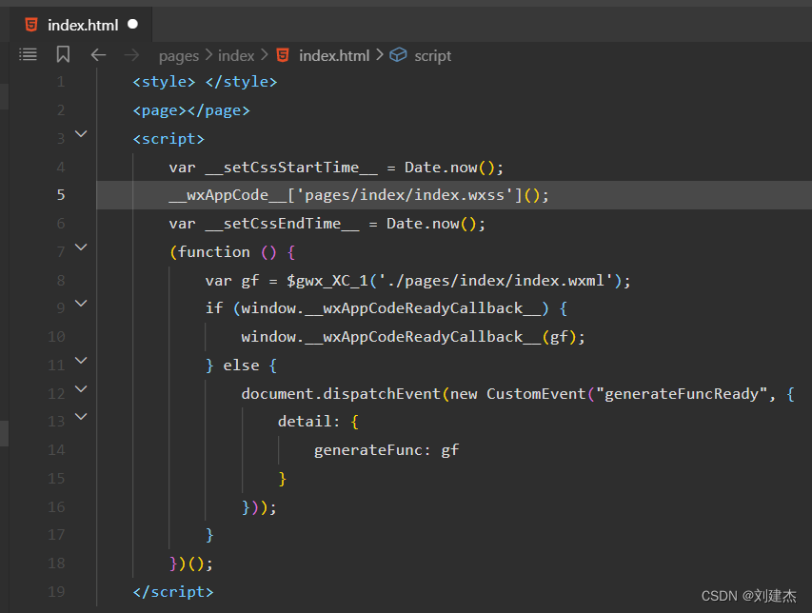Viewport: 812px width, 613px height.
Task: Click Date.now() on line 4
Action: (449, 168)
